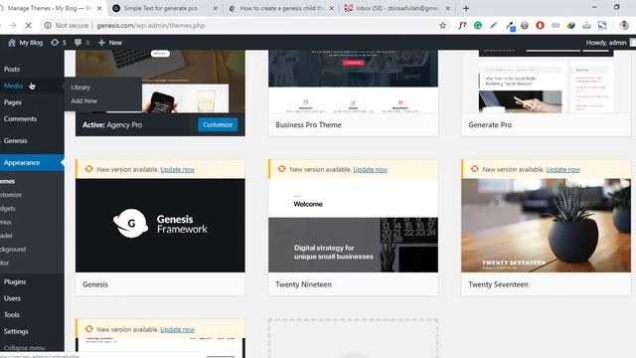The height and width of the screenshot is (358, 636).
Task: Switch to Gmail Inbox tab
Action: 397,8
